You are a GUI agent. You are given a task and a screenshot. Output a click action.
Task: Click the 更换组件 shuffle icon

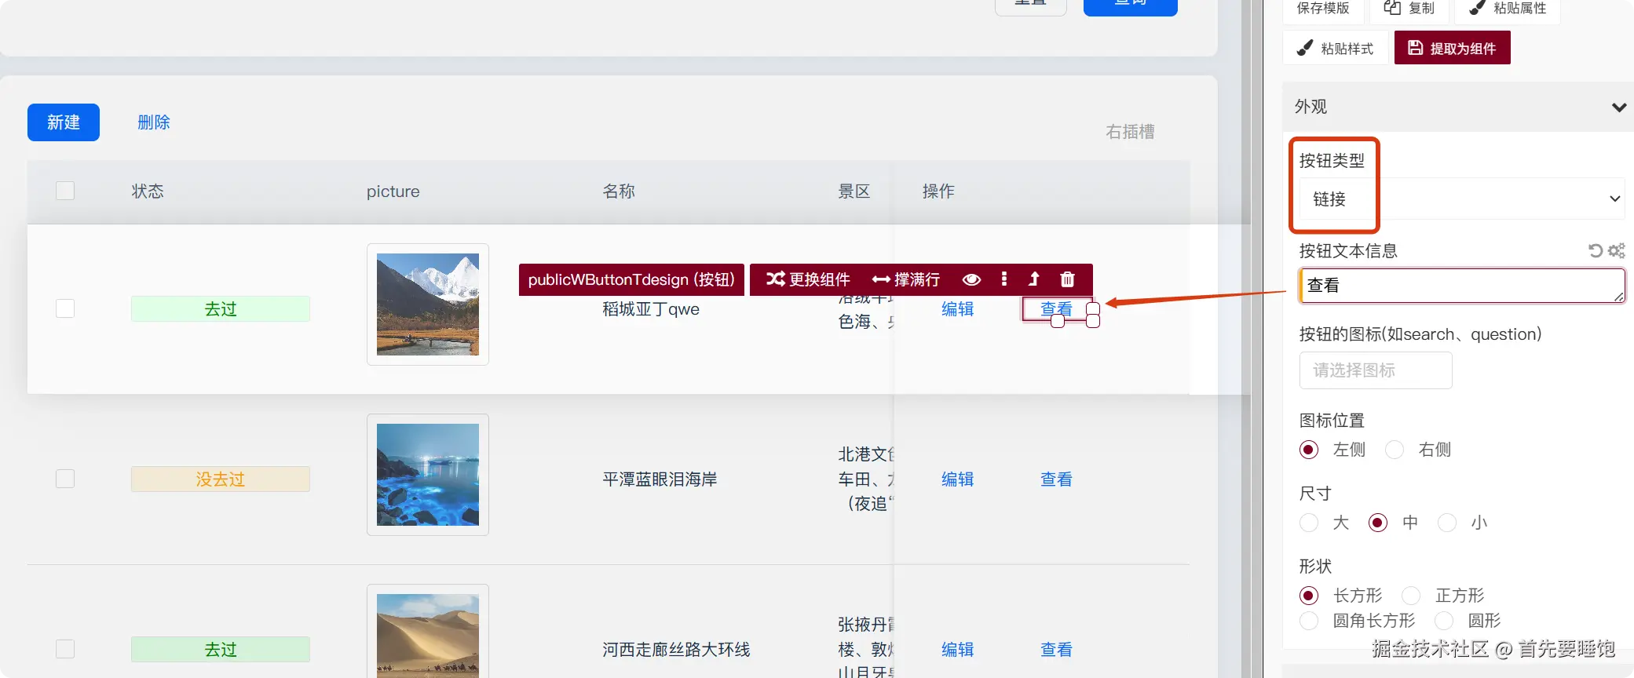pyautogui.click(x=775, y=279)
